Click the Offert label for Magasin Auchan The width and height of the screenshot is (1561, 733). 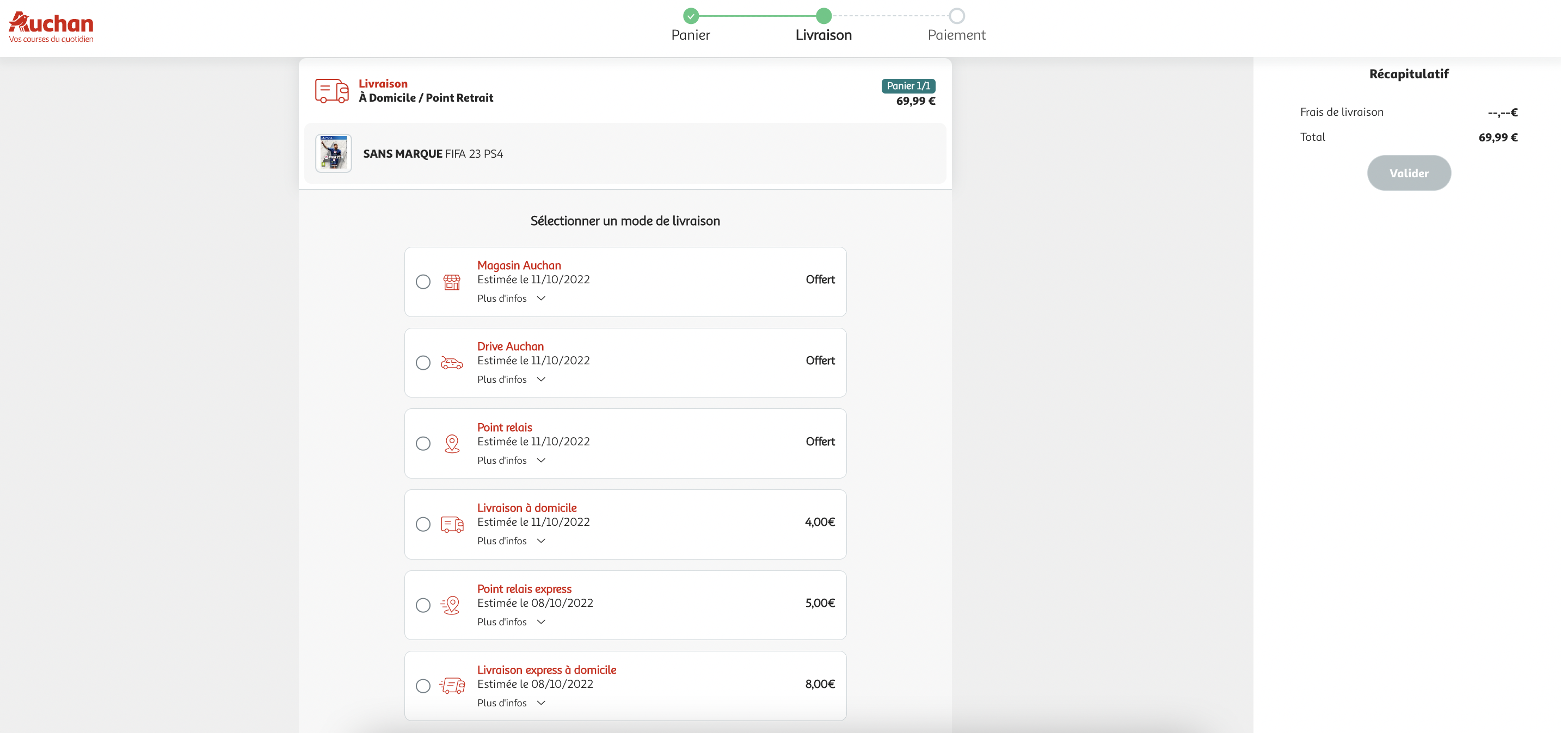(820, 279)
